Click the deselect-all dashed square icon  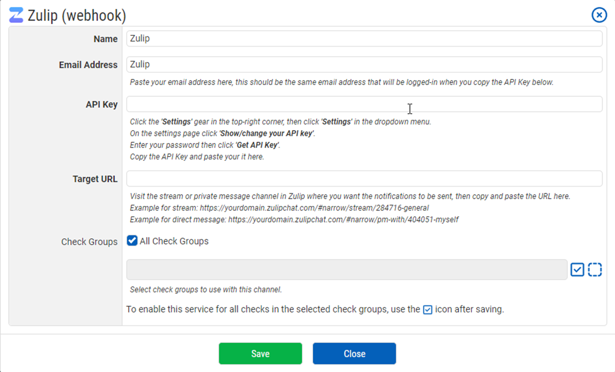tap(594, 270)
